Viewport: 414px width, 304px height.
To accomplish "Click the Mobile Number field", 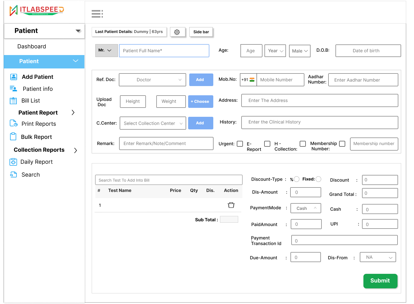I will (x=280, y=80).
